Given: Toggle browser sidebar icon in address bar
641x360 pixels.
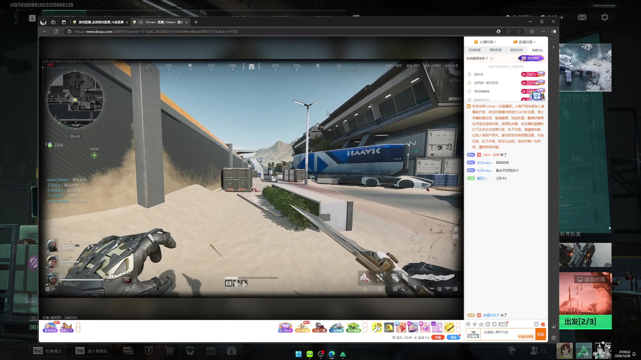Looking at the screenshot, I should [554, 31].
